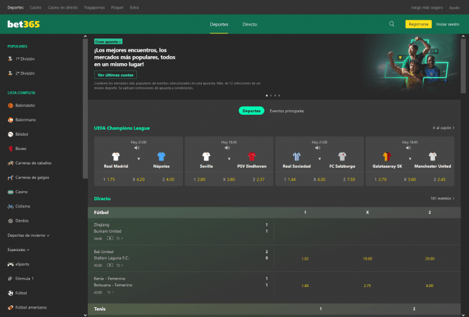The image size is (469, 317).
Task: Open the Baloncesto basketball icon
Action: click(x=10, y=106)
